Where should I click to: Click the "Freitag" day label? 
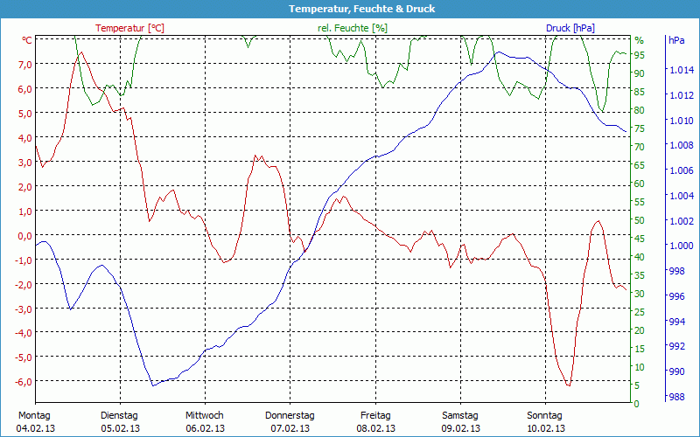[x=375, y=416]
